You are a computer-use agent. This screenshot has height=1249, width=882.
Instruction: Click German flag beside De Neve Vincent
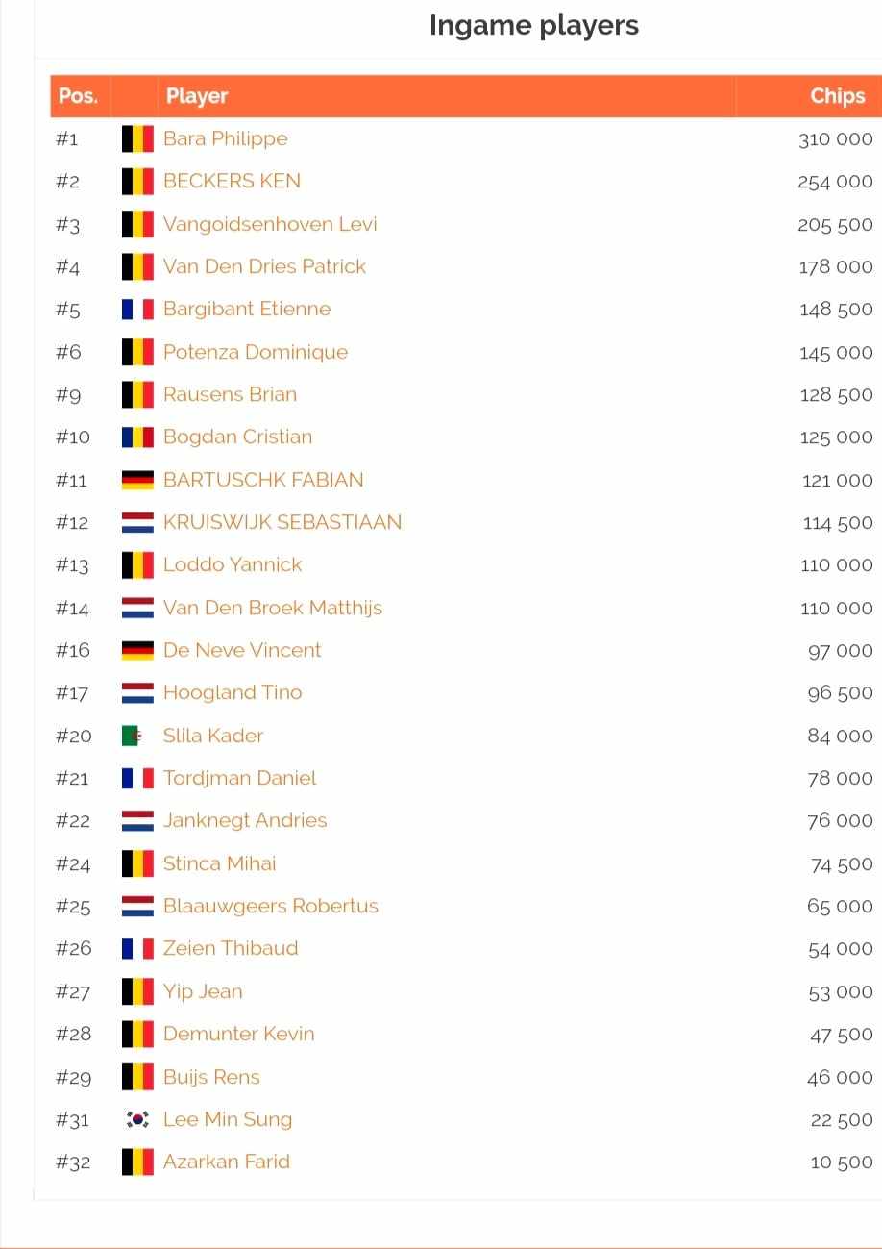coord(137,650)
